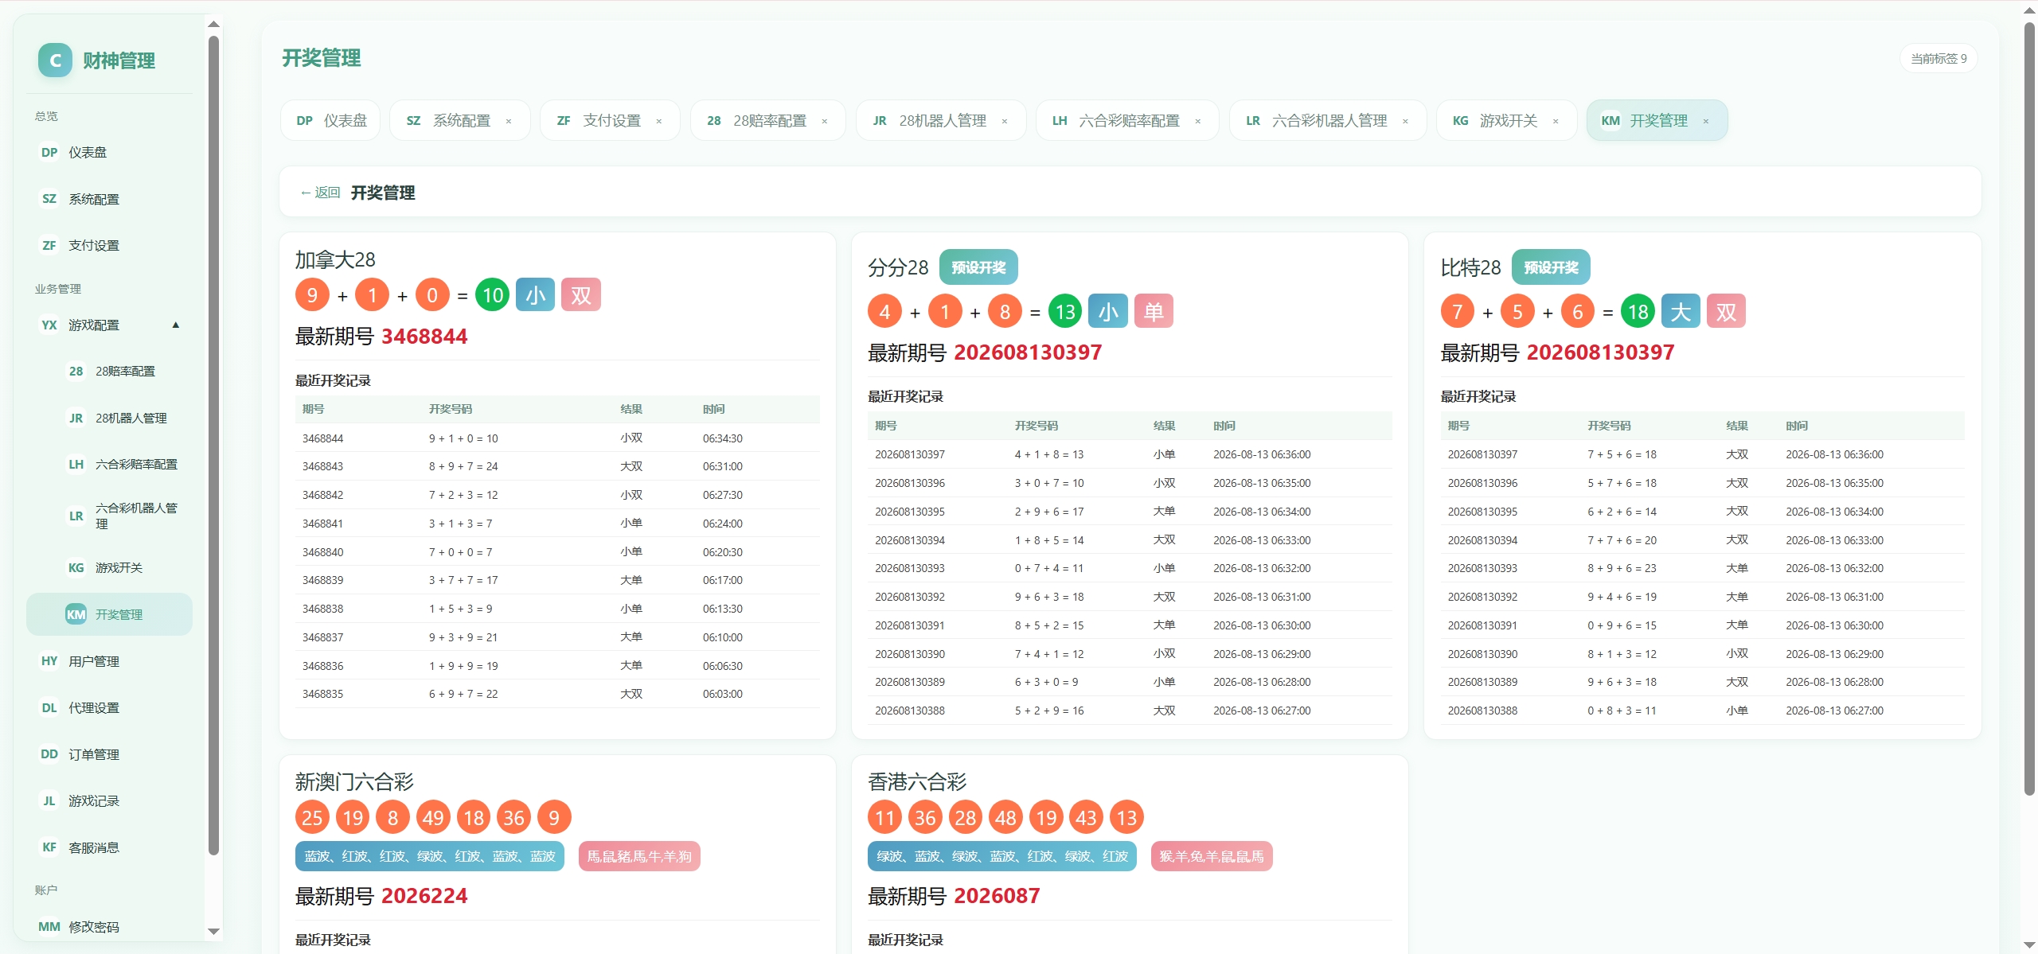
Task: Click the YX 游戏配置 sidebar icon
Action: [x=49, y=325]
